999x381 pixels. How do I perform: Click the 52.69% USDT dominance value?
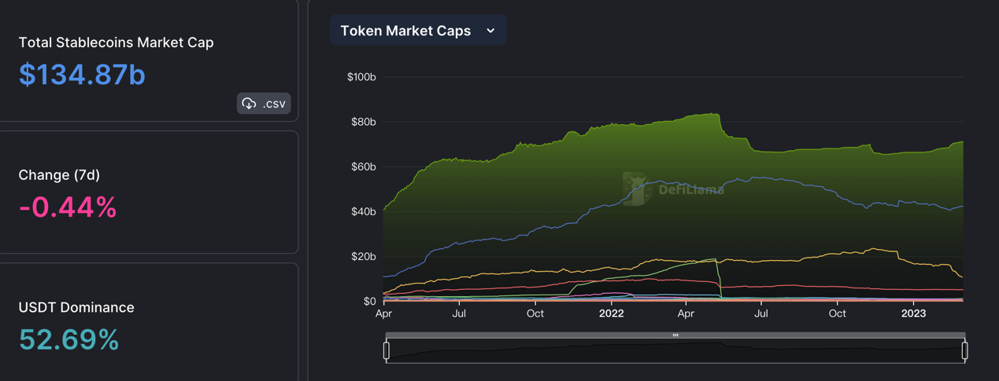pos(69,339)
